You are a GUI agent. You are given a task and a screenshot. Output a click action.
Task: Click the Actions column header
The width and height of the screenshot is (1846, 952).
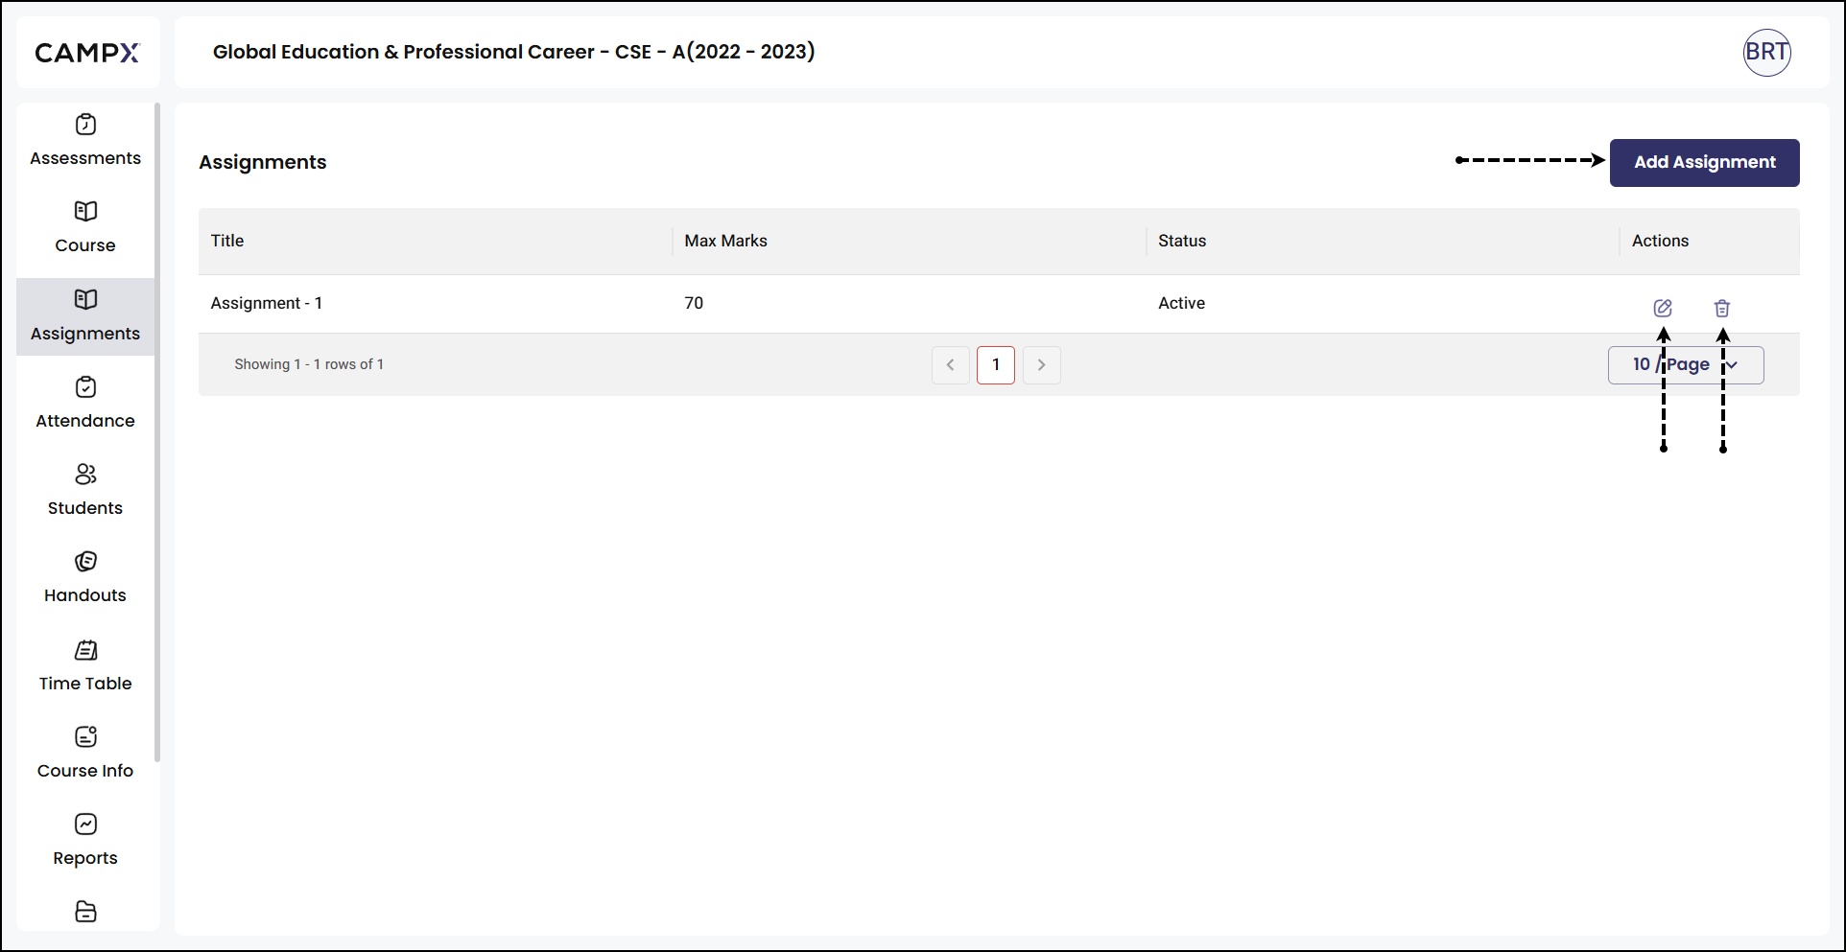[1660, 241]
